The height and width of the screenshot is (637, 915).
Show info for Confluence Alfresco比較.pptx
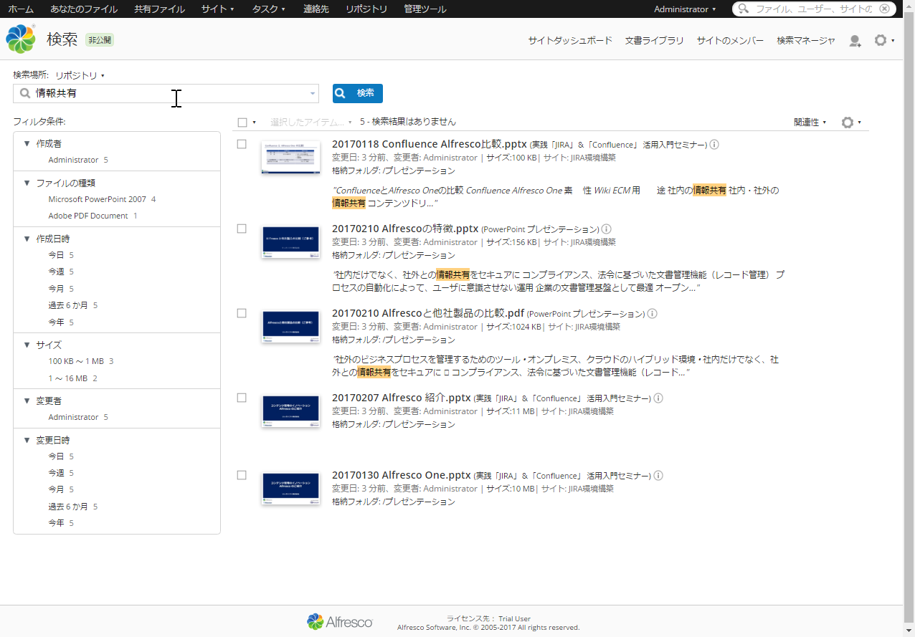coord(714,145)
